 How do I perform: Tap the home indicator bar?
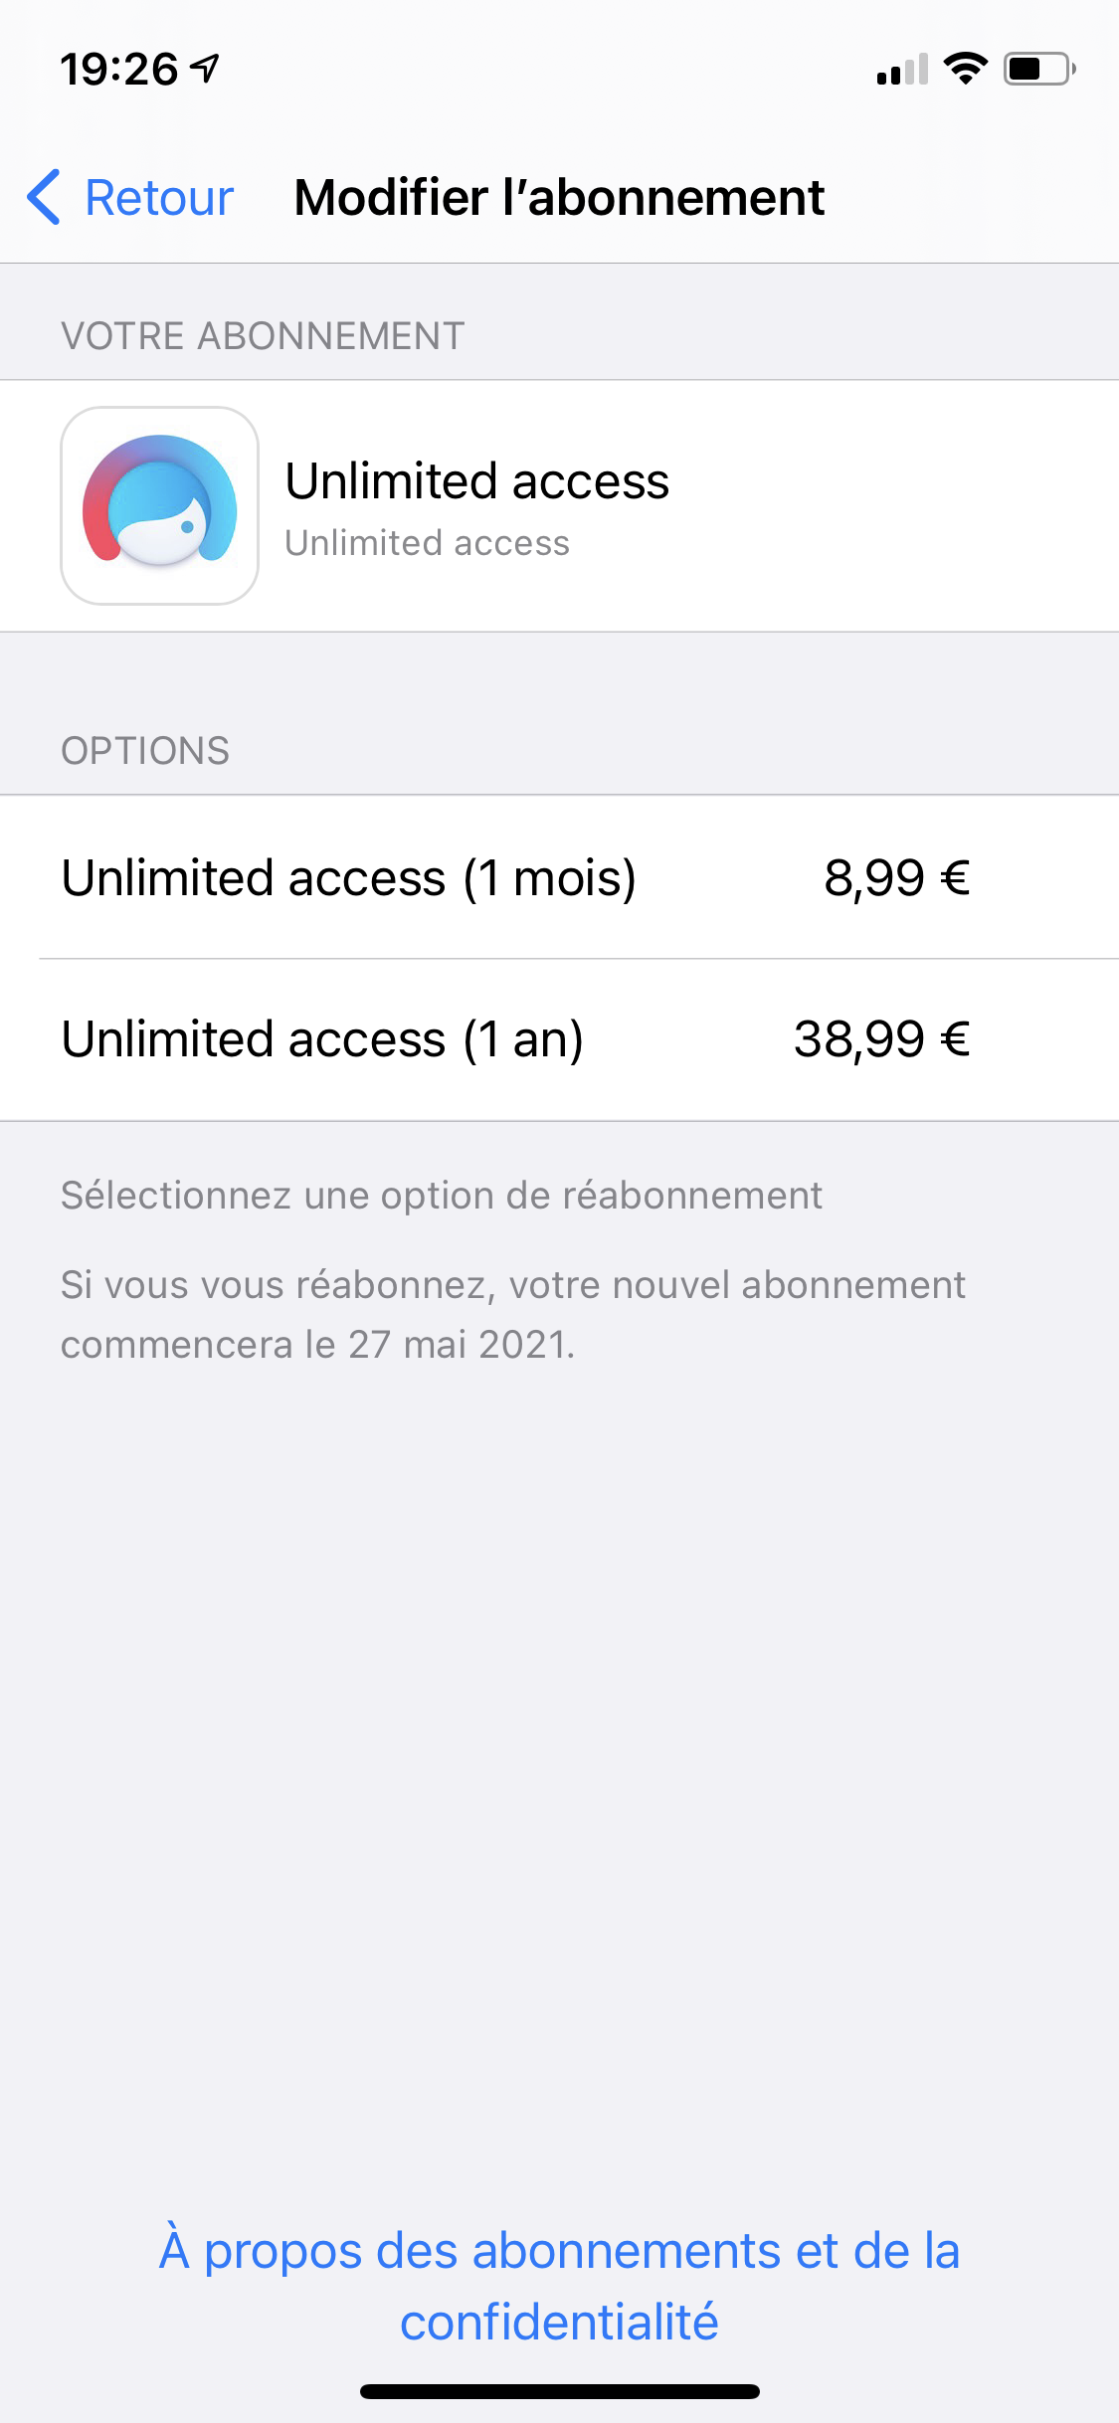point(559,2391)
